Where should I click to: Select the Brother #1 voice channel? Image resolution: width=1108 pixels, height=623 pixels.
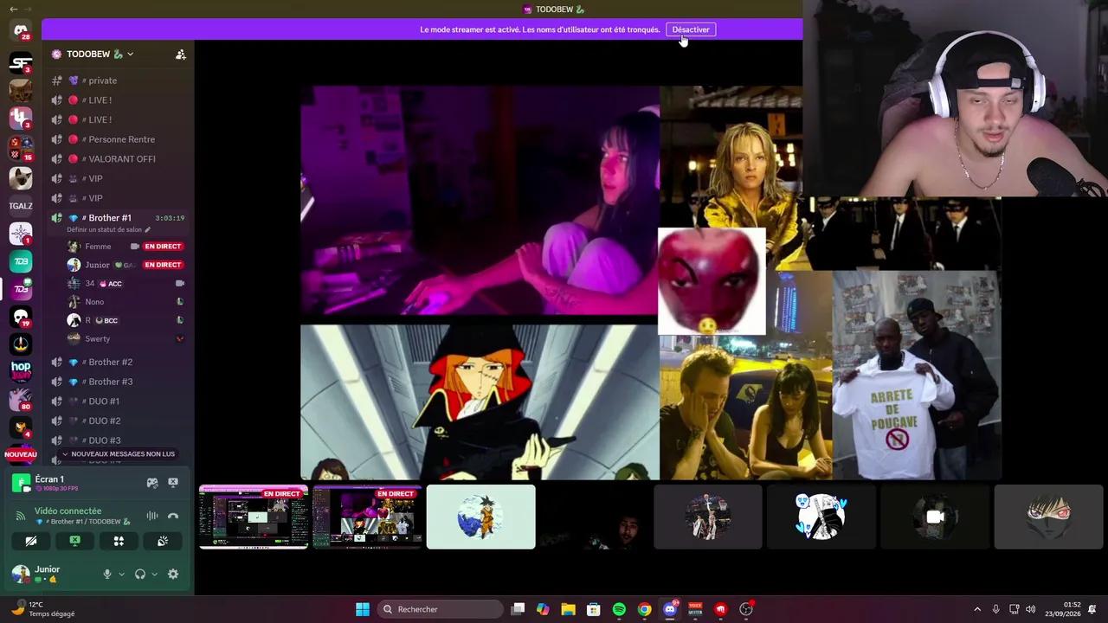(x=118, y=218)
